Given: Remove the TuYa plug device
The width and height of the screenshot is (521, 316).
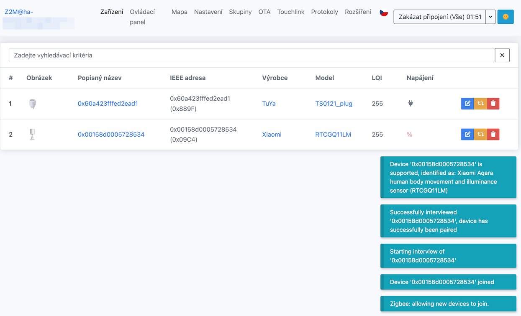Looking at the screenshot, I should [493, 103].
